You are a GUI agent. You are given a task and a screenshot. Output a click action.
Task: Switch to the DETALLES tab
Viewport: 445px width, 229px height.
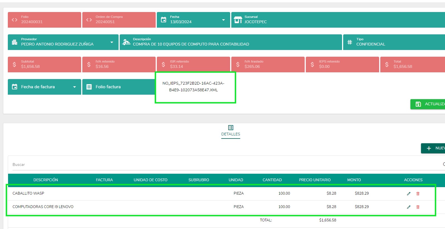[x=231, y=134]
